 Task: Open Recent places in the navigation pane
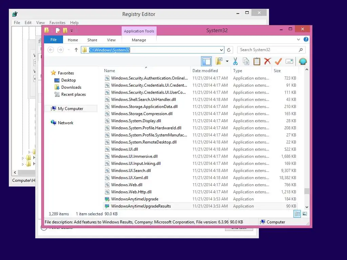73,94
